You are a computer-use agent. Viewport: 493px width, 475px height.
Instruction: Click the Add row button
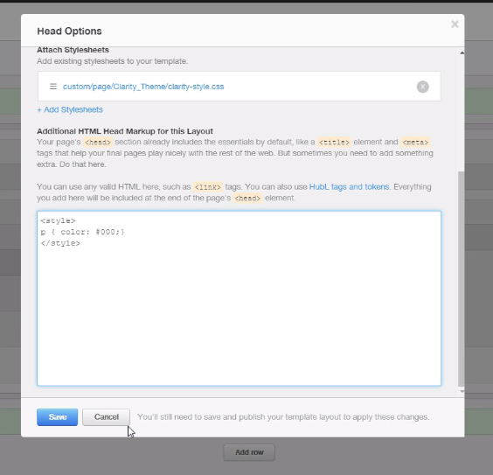(x=249, y=452)
